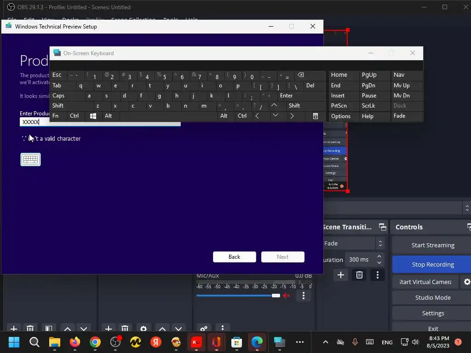Open Windows Start menu
471x353 pixels.
pyautogui.click(x=14, y=342)
